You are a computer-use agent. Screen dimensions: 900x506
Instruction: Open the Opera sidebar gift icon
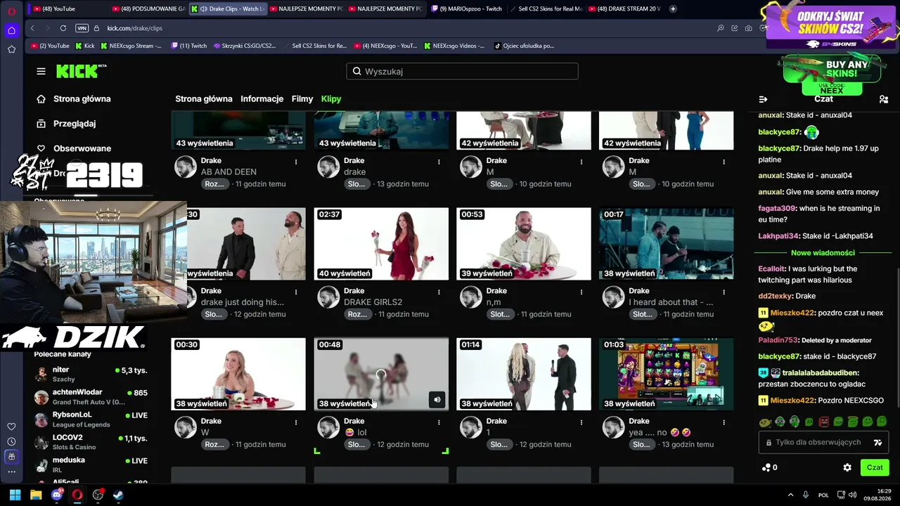click(11, 456)
